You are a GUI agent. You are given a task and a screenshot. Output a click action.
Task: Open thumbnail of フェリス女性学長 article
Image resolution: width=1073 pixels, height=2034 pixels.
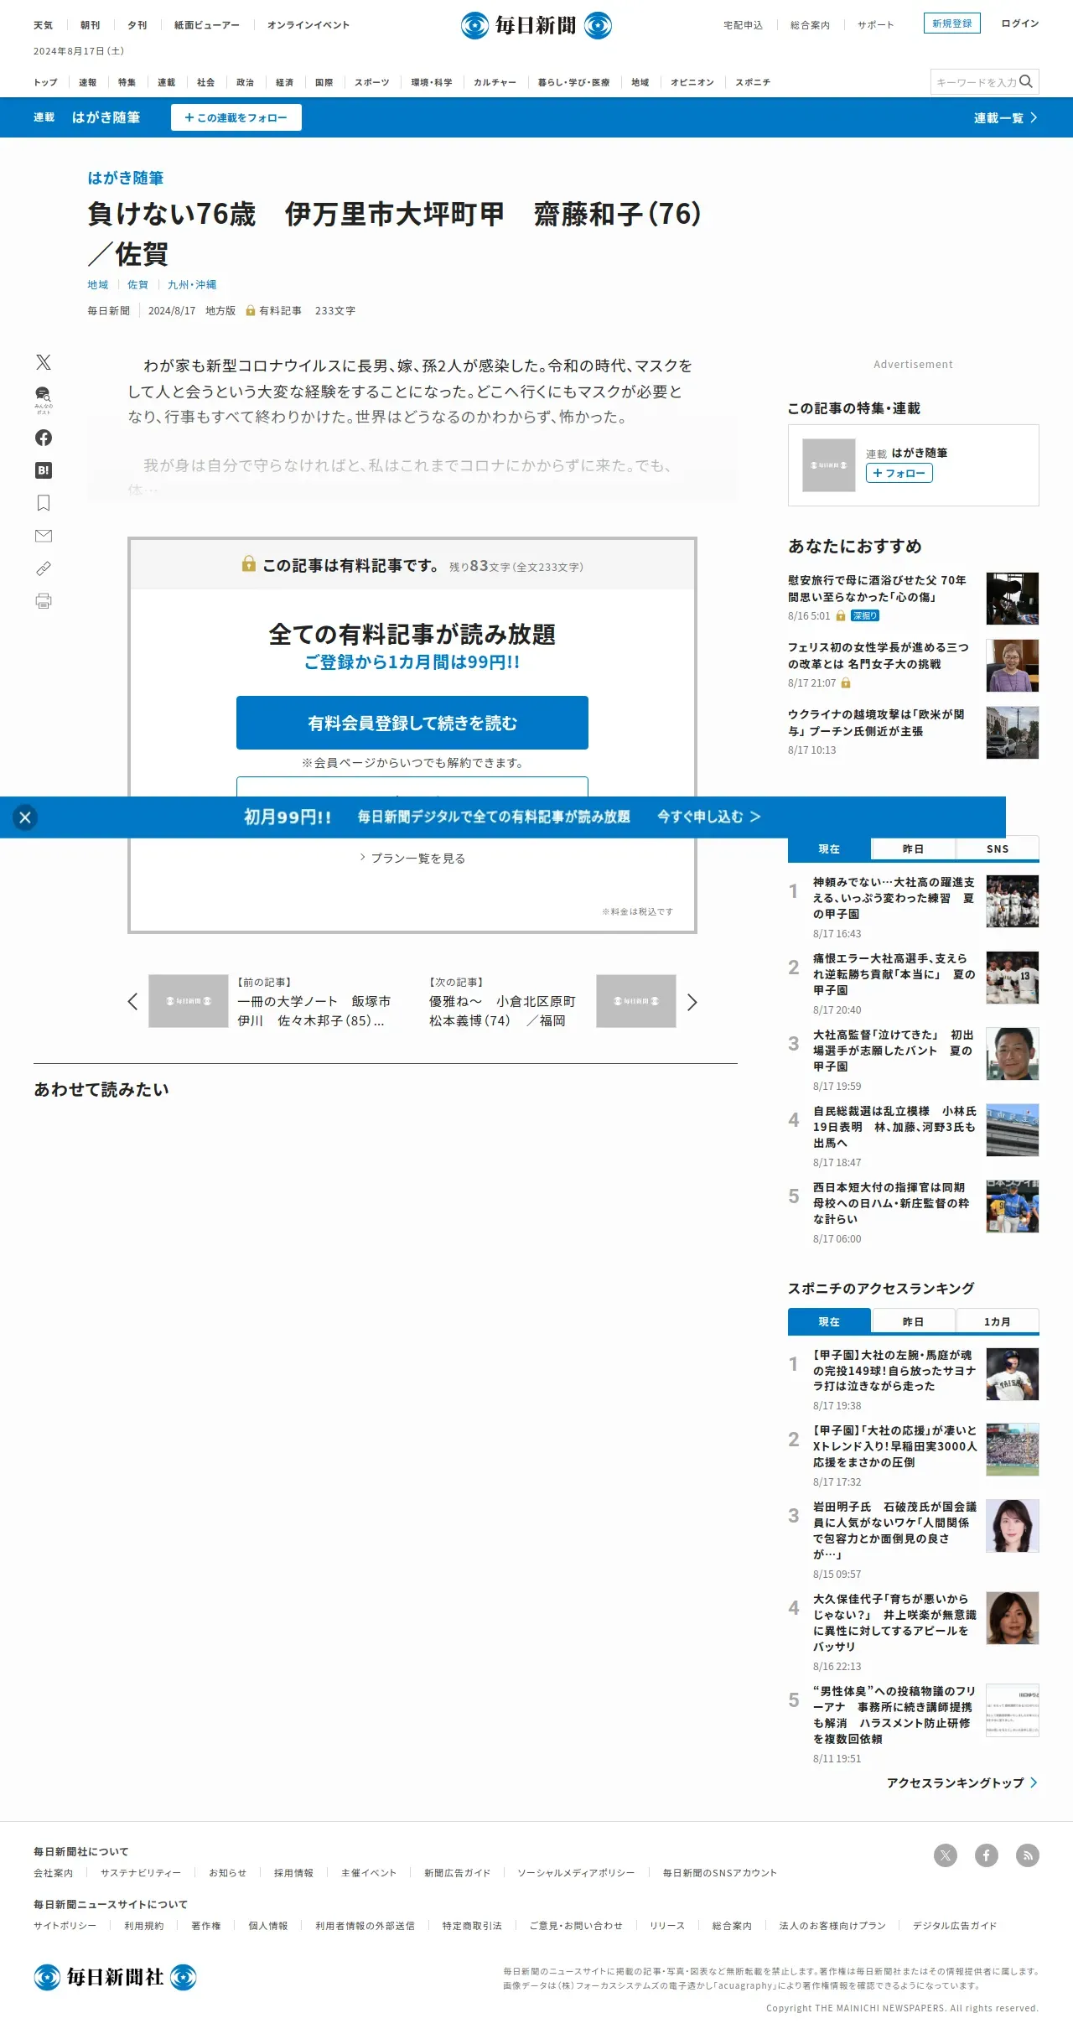[1013, 666]
